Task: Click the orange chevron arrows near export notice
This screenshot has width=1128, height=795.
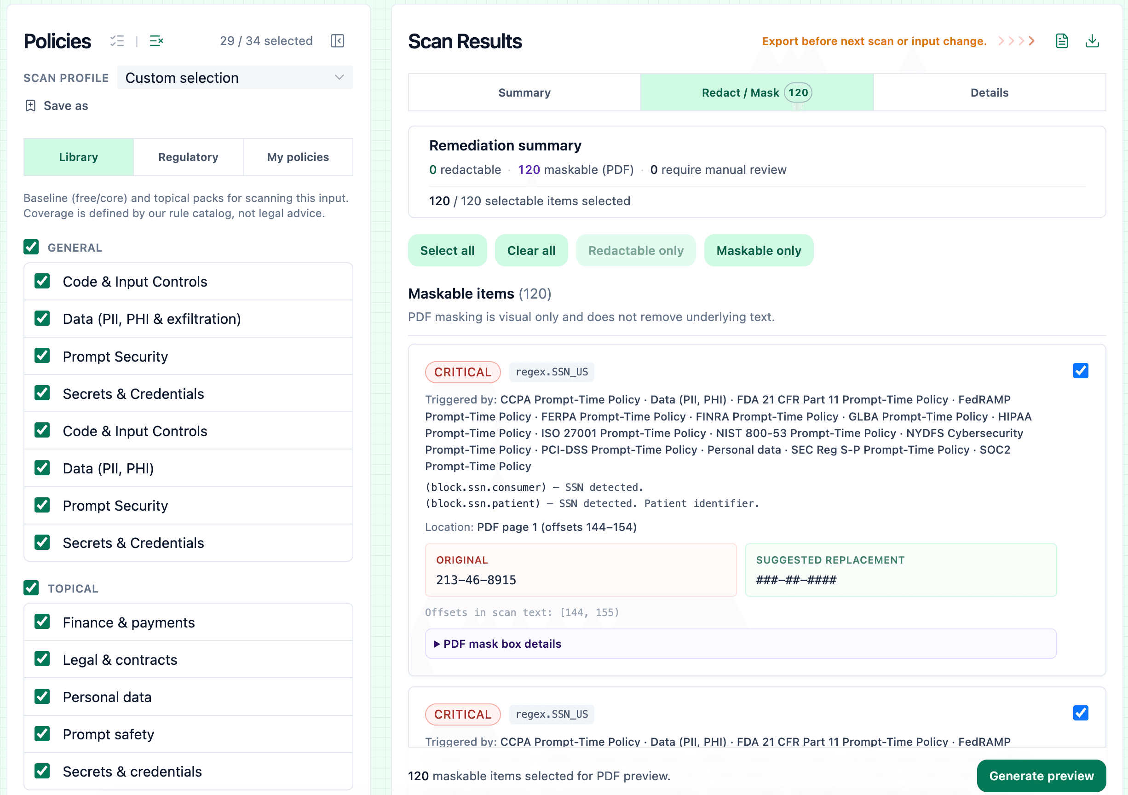Action: click(1017, 41)
